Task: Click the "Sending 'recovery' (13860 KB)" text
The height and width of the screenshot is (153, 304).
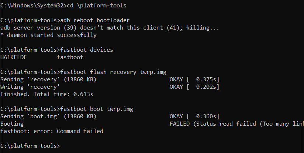Action: (48, 79)
